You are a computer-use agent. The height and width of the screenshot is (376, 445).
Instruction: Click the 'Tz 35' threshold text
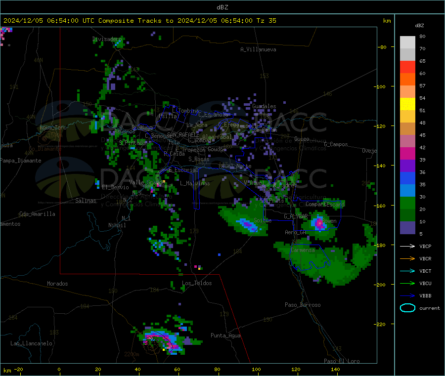266,21
